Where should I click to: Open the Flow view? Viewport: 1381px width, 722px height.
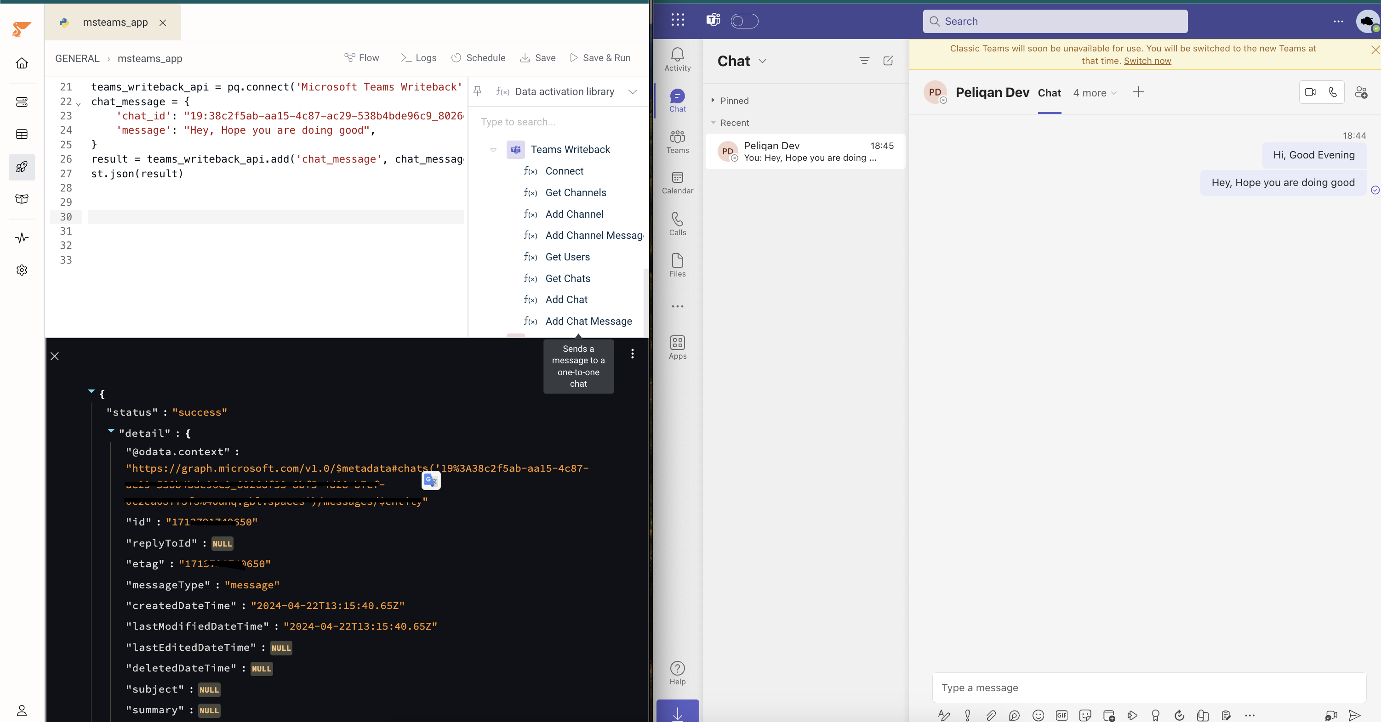[x=362, y=58]
